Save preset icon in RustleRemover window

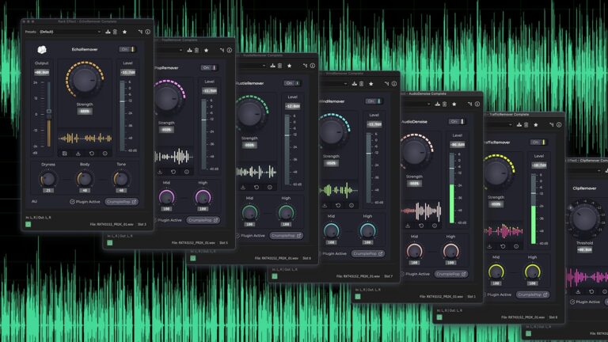tap(272, 66)
